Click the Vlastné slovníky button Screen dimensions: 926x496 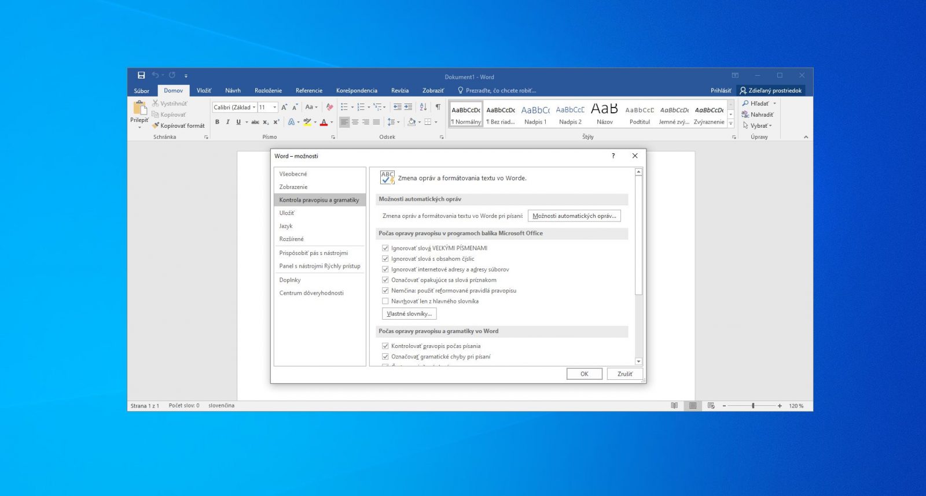point(409,314)
